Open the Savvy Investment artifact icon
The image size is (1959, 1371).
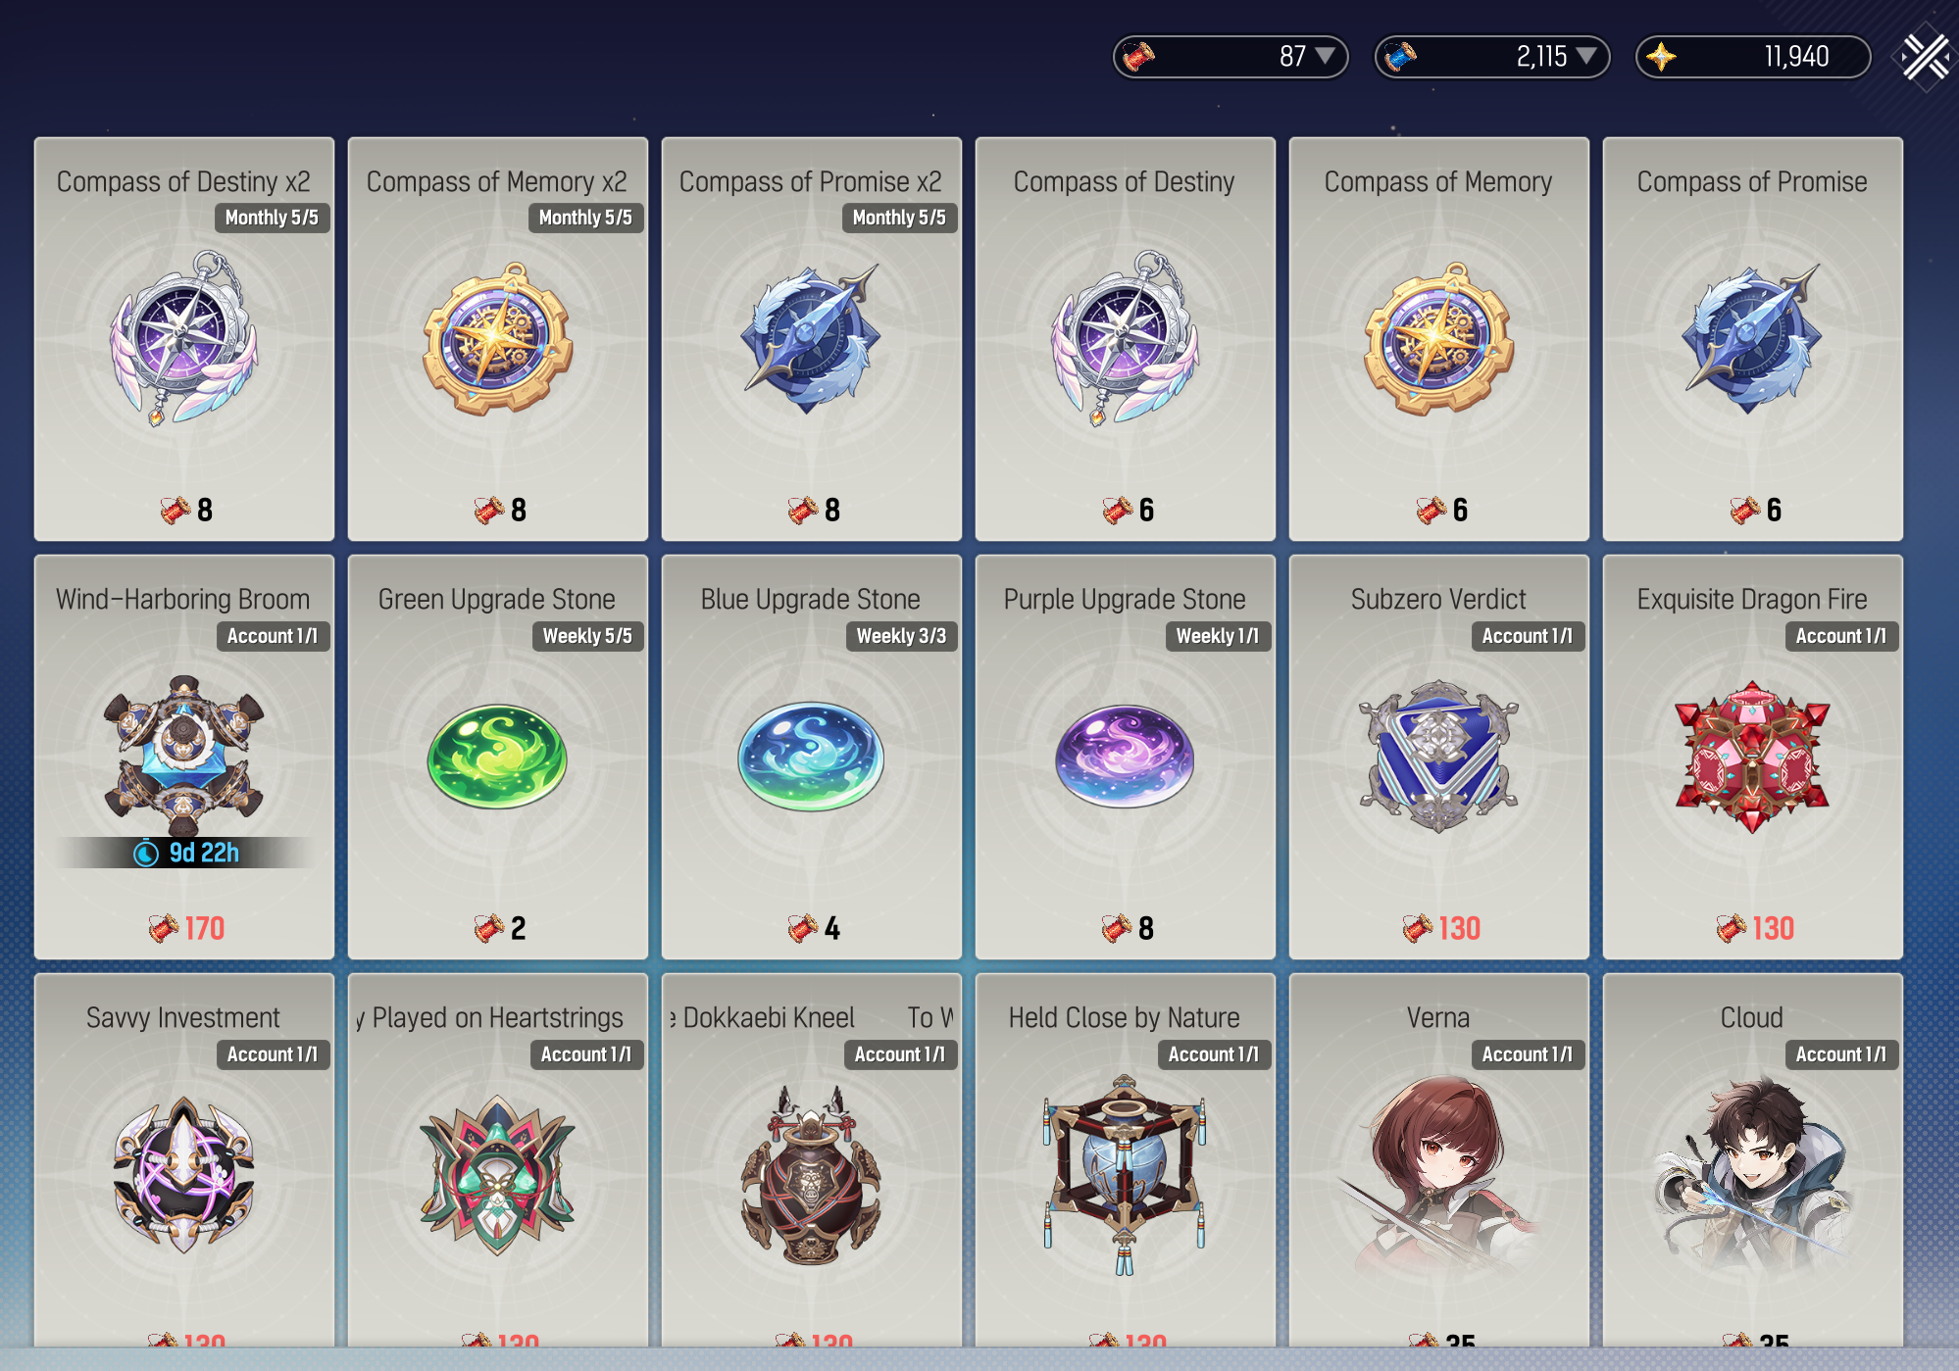(184, 1174)
